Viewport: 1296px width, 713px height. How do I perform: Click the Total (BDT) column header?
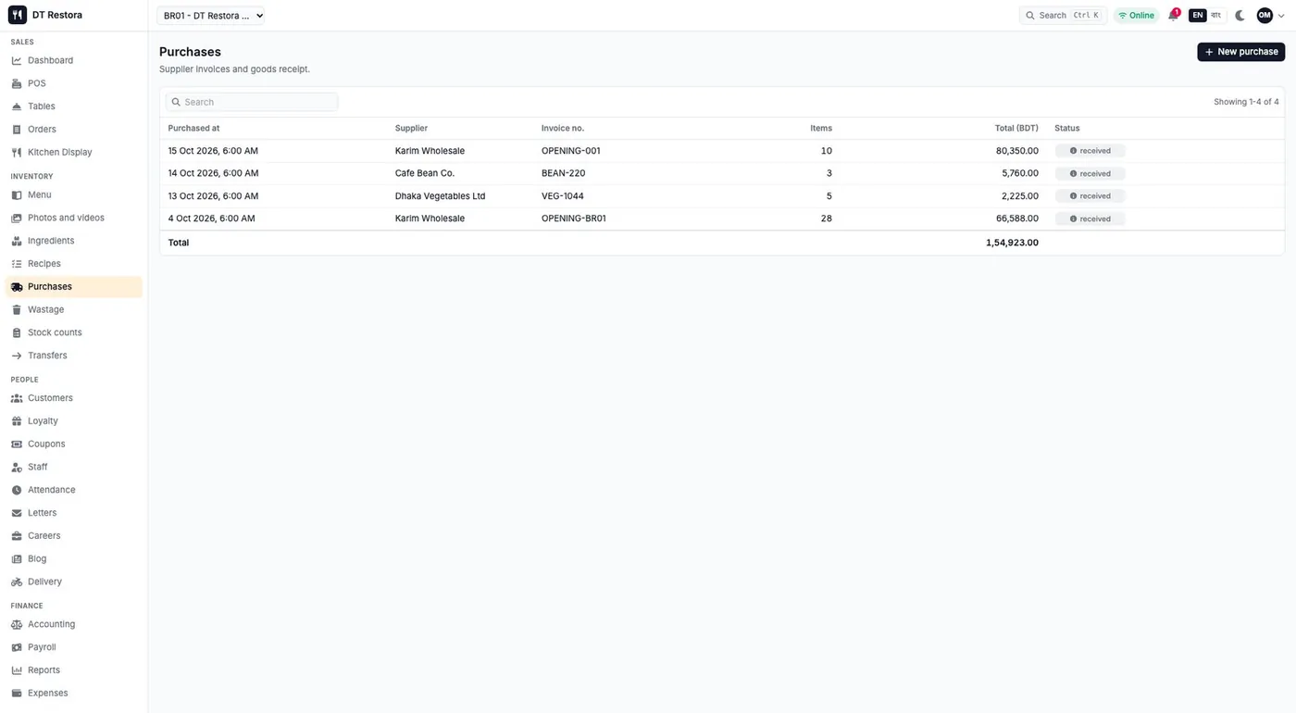click(x=1016, y=128)
